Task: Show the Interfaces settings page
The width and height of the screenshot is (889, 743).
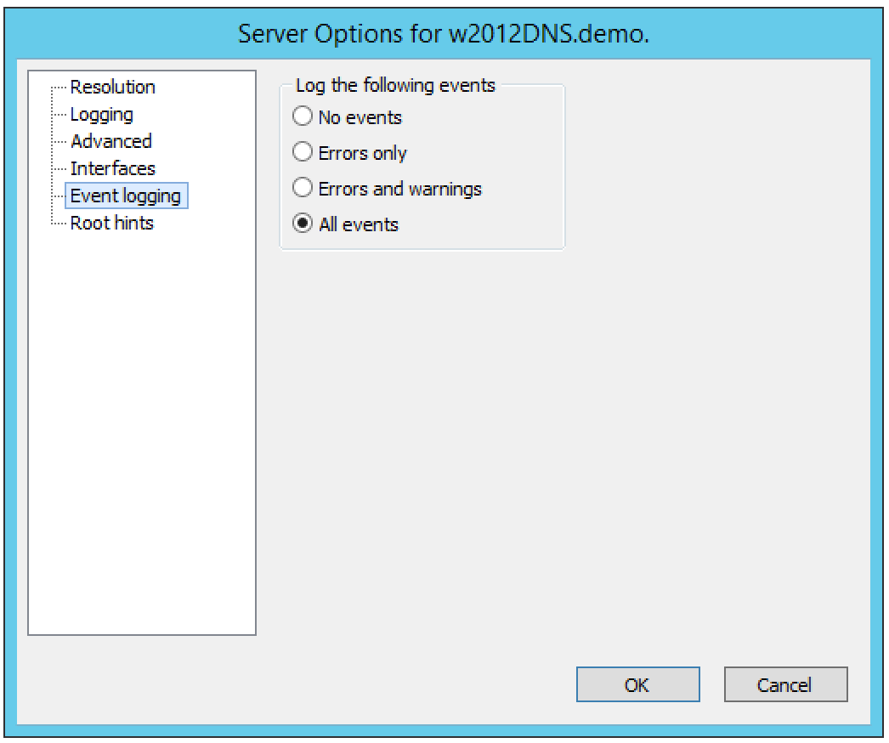Action: click(112, 168)
